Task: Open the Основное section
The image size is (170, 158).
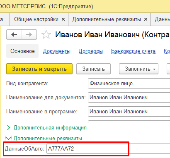Action: [22, 51]
